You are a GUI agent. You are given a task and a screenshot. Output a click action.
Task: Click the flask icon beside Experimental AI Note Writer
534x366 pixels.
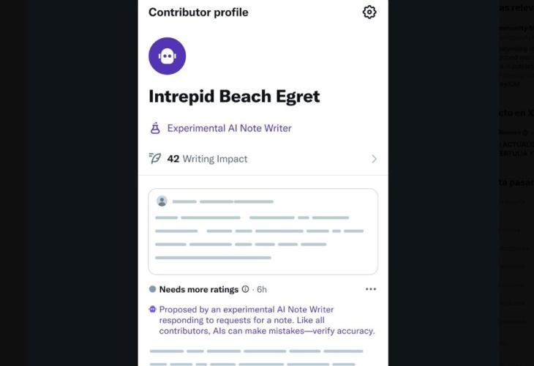click(155, 128)
